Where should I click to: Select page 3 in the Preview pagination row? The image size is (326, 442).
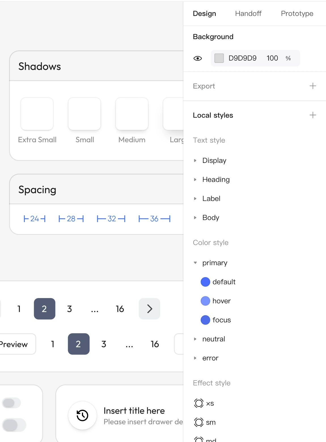point(104,344)
